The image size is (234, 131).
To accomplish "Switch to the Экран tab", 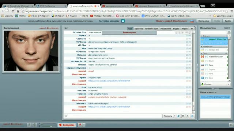I will 184,28.
